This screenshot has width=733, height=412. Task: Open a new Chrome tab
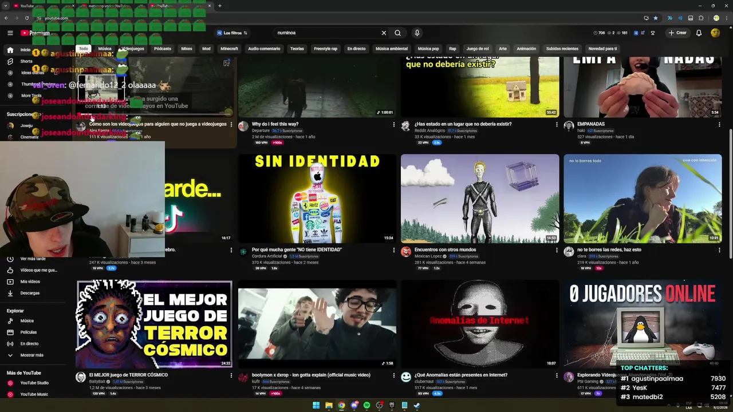(x=220, y=6)
